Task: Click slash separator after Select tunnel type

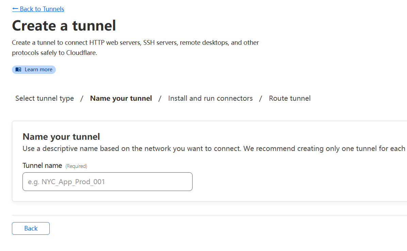Action: coord(82,99)
